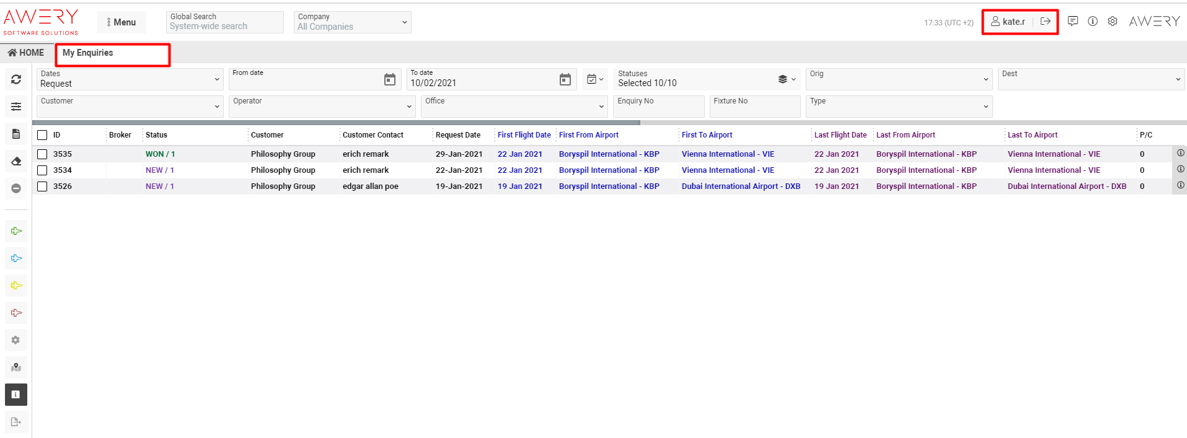
Task: Open the chat messages icon in header
Action: point(1073,21)
